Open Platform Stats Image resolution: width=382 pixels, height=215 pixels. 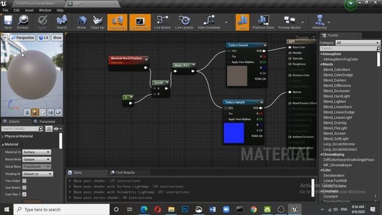click(x=263, y=22)
